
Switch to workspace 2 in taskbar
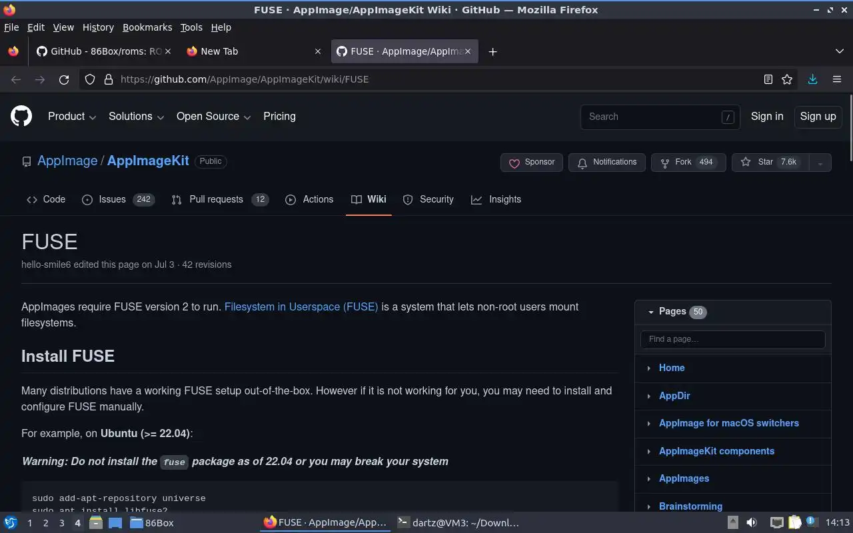[x=45, y=523]
